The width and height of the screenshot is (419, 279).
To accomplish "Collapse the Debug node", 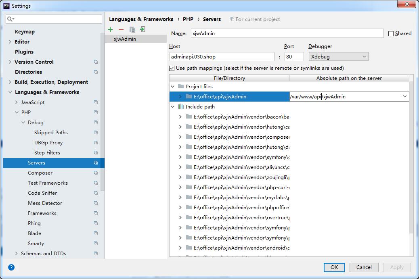I will (x=23, y=123).
